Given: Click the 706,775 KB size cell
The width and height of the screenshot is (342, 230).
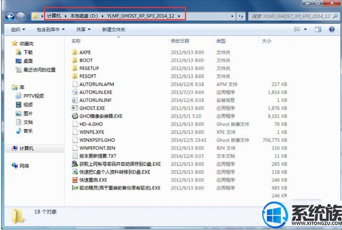Looking at the screenshot, I should pos(275,140).
